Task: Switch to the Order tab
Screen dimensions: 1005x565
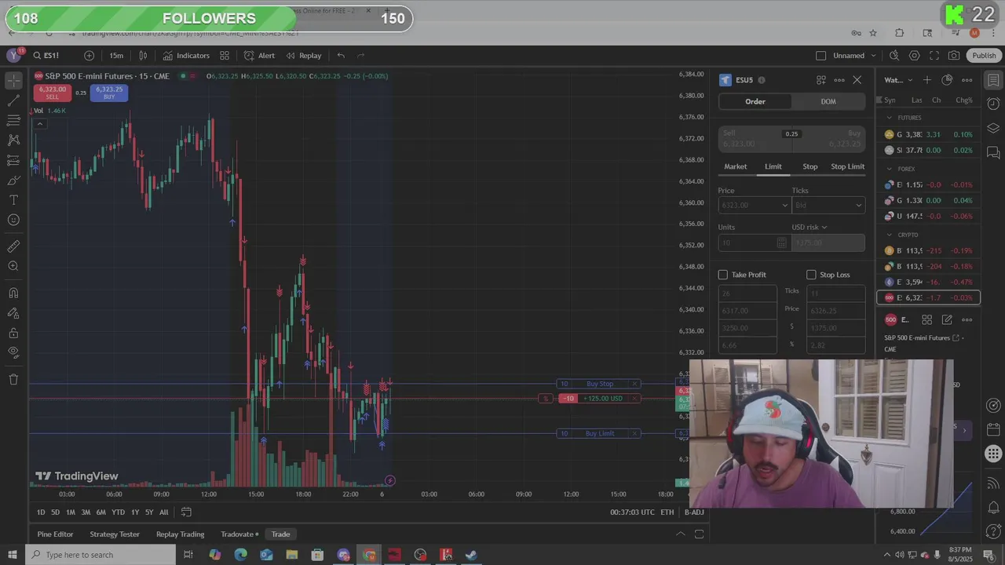Action: pos(755,101)
